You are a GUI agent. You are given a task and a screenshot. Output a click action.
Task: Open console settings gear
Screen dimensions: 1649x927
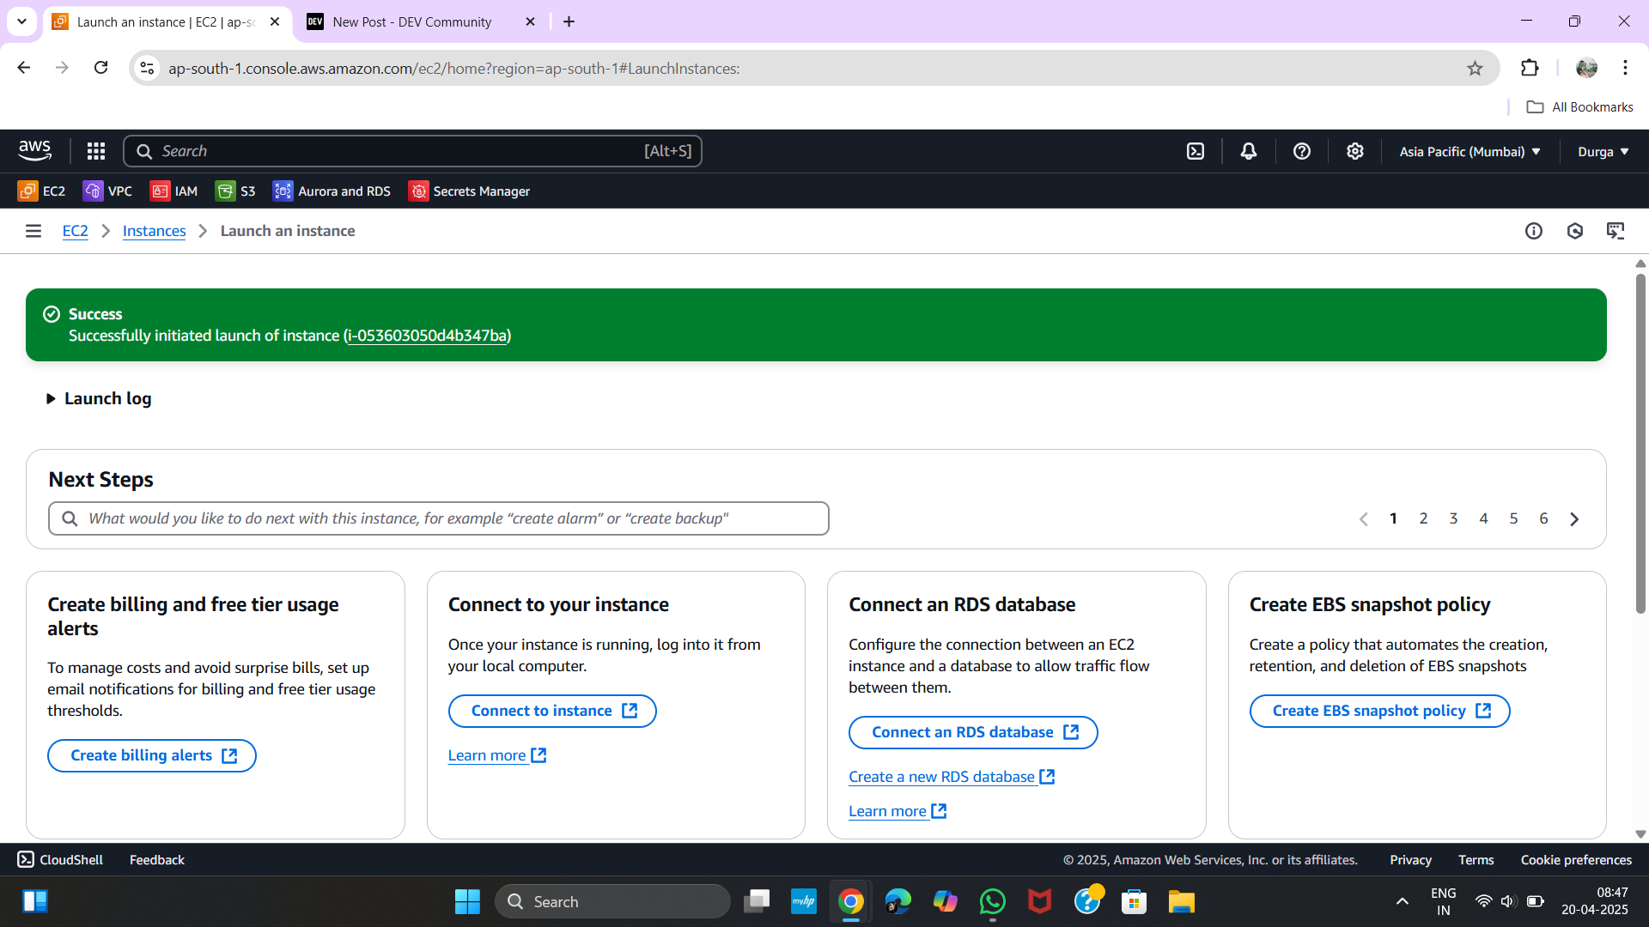click(x=1355, y=151)
